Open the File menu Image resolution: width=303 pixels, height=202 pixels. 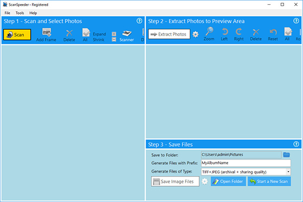pos(8,13)
